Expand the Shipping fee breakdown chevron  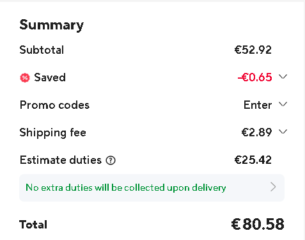[283, 132]
